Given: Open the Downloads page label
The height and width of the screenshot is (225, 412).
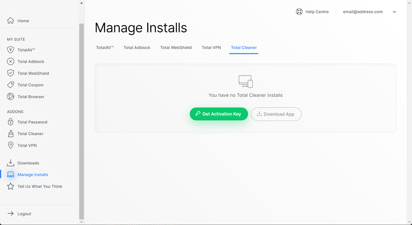Looking at the screenshot, I should pos(28,163).
